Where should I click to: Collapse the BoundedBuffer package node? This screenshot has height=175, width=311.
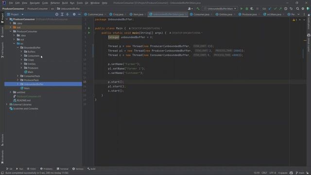(18, 48)
